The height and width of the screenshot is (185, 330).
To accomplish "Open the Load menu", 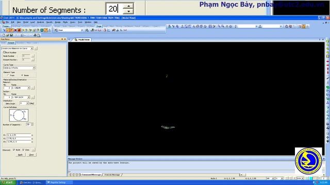I will (32, 22).
